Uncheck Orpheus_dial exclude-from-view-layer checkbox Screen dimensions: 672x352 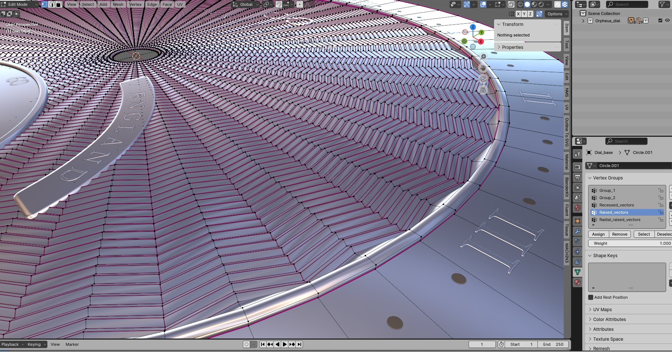click(x=660, y=21)
